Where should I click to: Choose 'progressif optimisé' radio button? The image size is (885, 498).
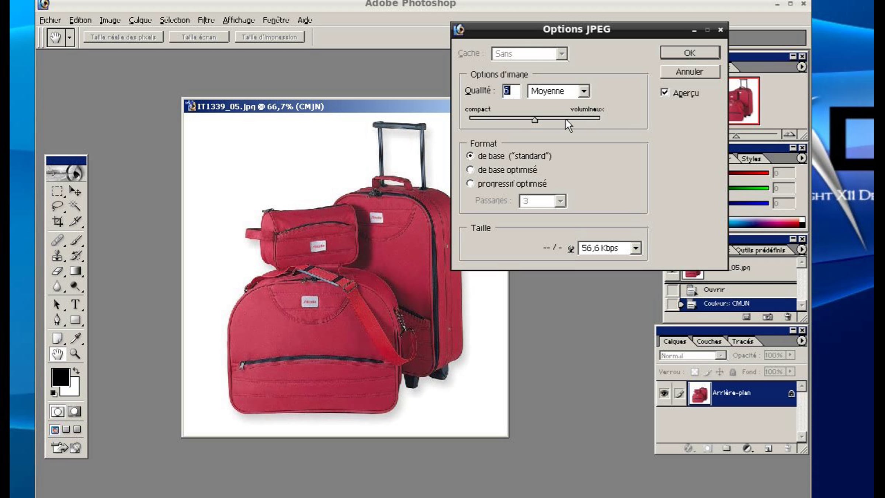[x=470, y=183]
